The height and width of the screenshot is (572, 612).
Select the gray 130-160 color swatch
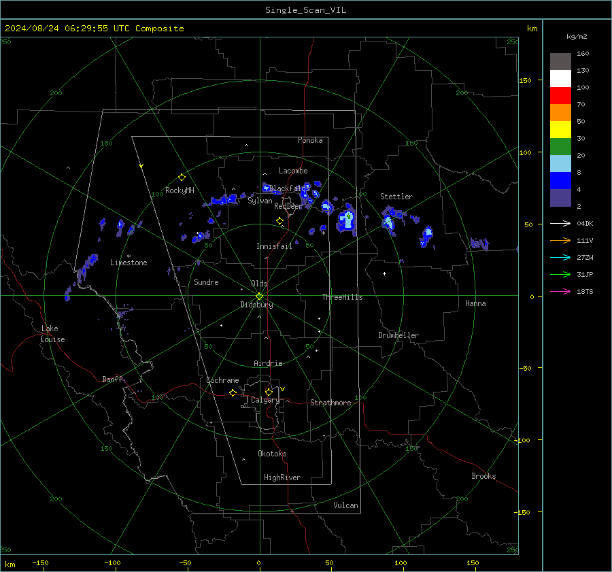560,62
